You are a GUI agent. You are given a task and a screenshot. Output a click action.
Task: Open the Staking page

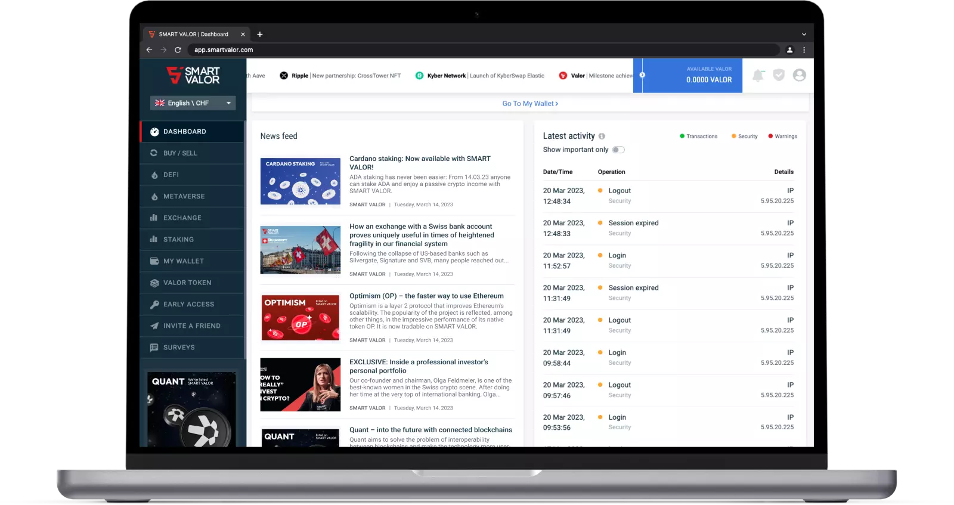click(192, 240)
